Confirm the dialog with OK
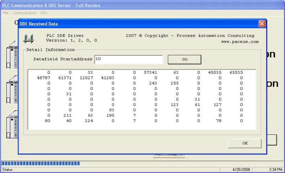This screenshot has width=285, height=173. 245,143
